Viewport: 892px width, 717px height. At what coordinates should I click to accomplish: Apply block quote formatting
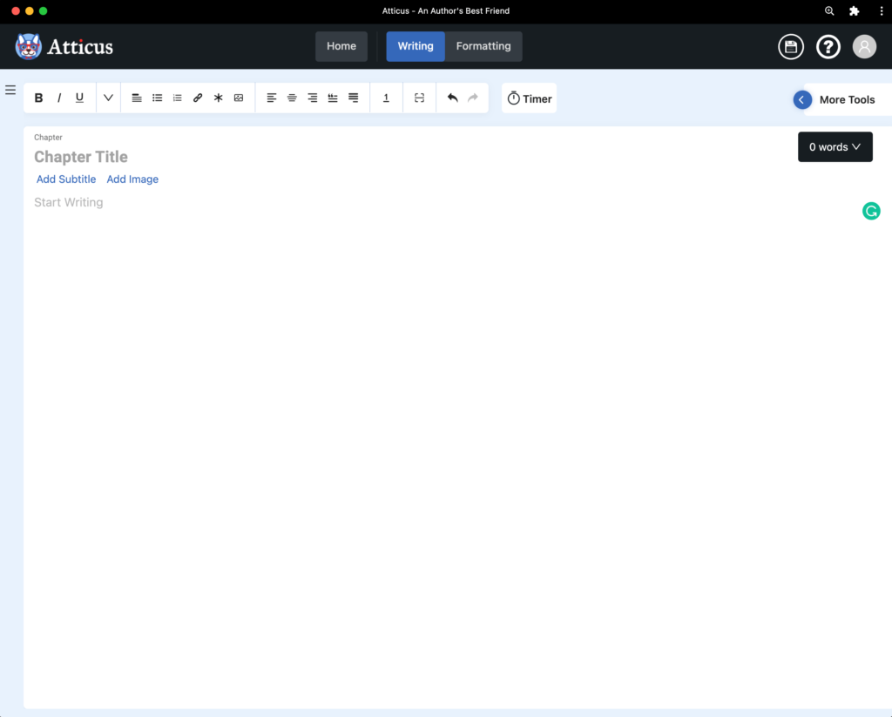(333, 98)
